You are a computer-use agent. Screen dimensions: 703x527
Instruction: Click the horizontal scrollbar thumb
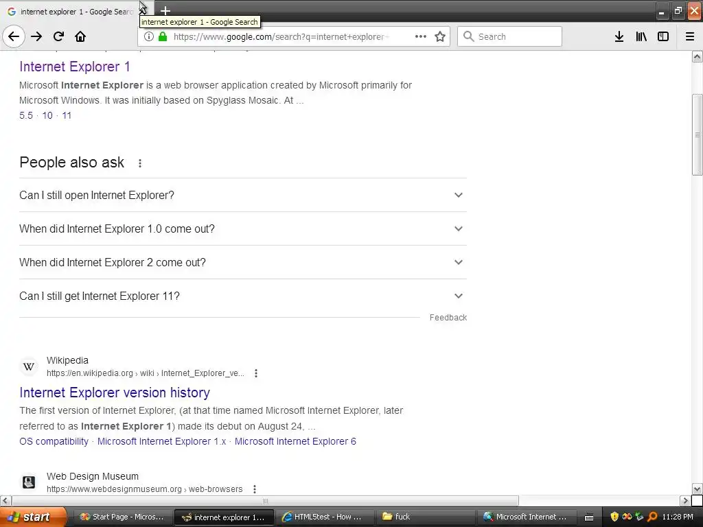pyautogui.click(x=266, y=500)
